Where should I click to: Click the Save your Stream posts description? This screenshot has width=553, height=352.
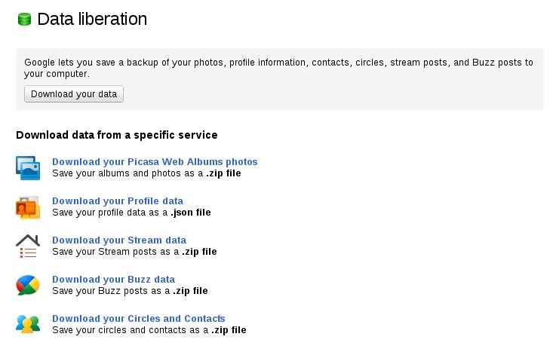(134, 252)
